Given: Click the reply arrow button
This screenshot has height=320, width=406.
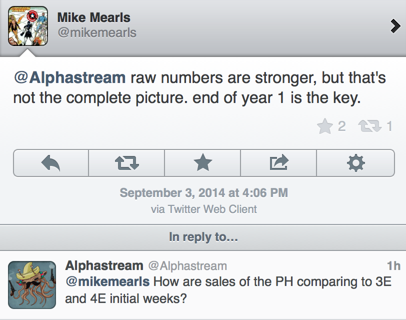Looking at the screenshot, I should (51, 162).
